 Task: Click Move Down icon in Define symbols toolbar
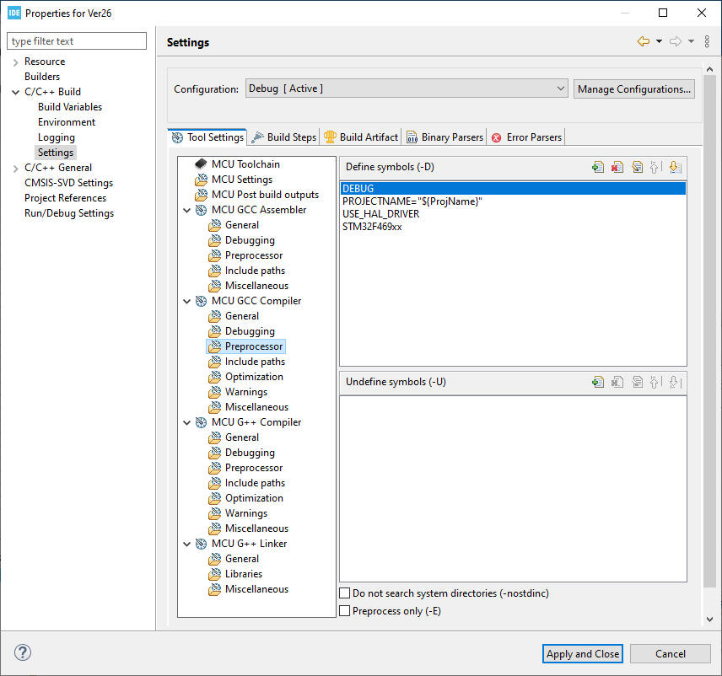pyautogui.click(x=675, y=168)
